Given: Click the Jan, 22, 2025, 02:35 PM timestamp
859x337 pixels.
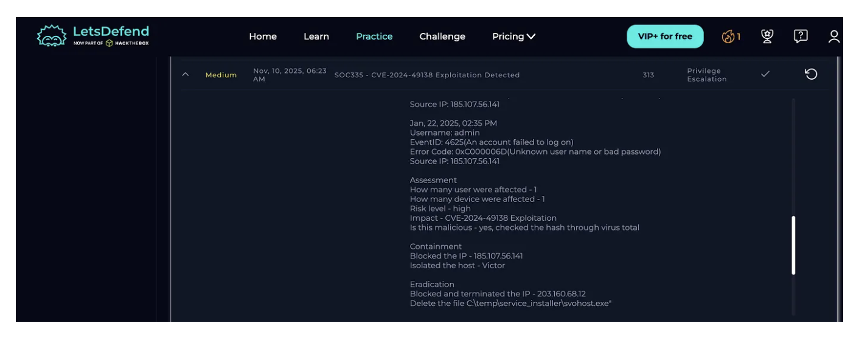Looking at the screenshot, I should [453, 123].
